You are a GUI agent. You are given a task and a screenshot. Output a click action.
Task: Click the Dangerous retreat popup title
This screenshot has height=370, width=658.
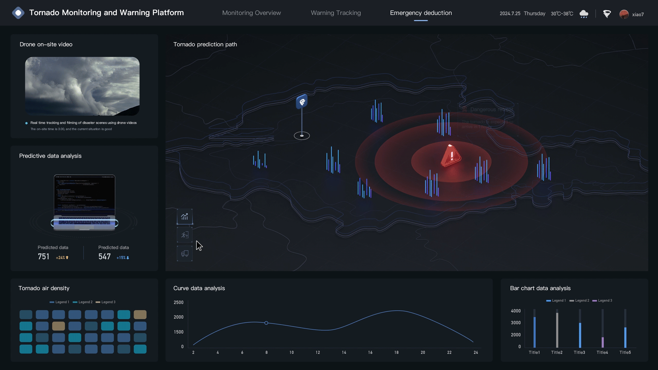pos(492,109)
